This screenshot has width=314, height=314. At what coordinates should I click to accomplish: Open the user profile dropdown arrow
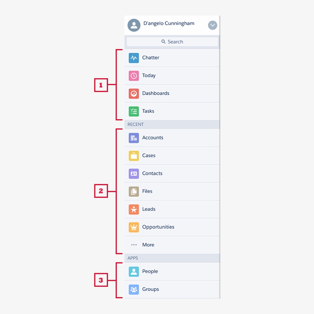[x=213, y=25]
